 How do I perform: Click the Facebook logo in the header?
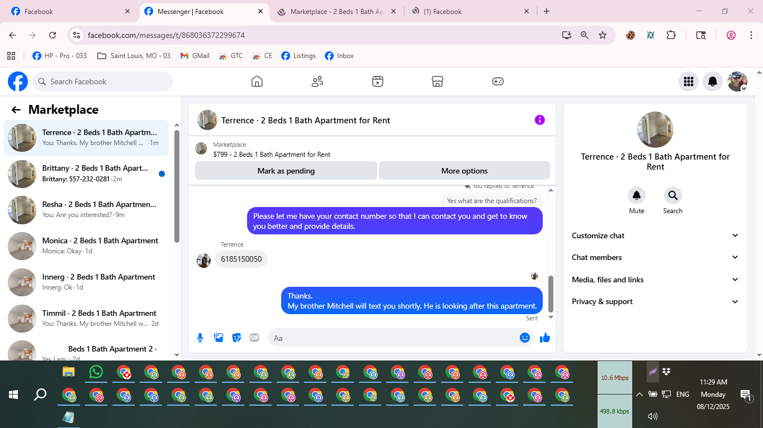tap(18, 81)
